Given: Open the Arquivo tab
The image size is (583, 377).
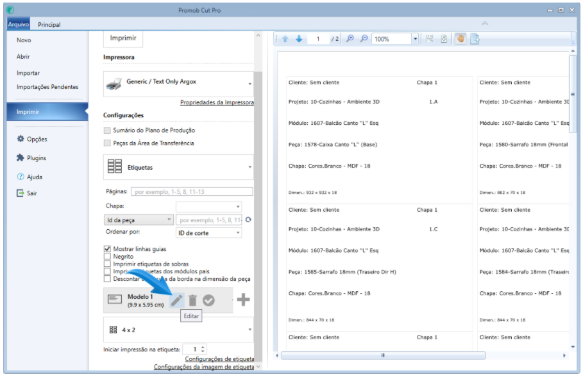Looking at the screenshot, I should click(18, 24).
